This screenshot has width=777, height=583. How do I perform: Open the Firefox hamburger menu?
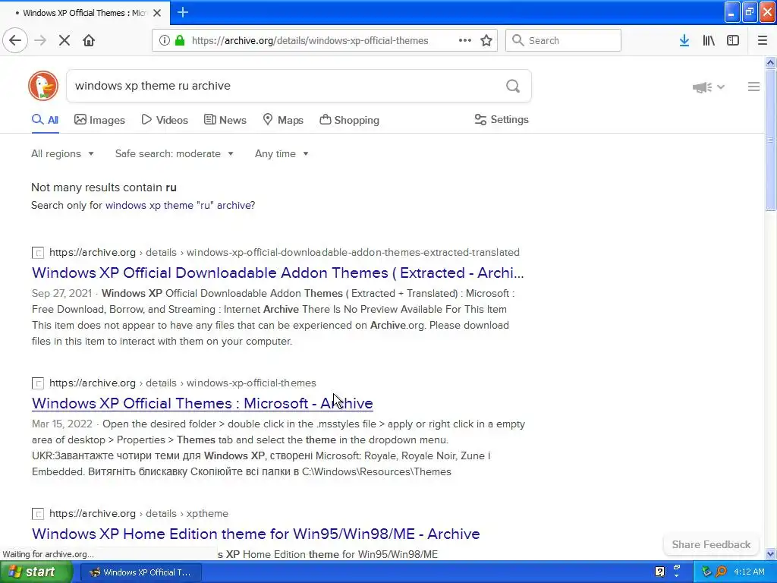point(763,40)
